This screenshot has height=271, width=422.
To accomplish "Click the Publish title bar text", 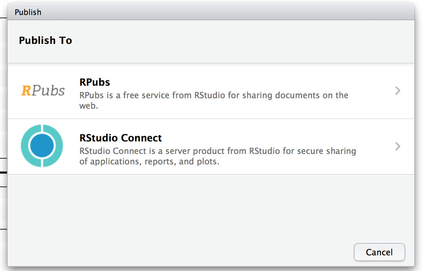I will tap(28, 12).
